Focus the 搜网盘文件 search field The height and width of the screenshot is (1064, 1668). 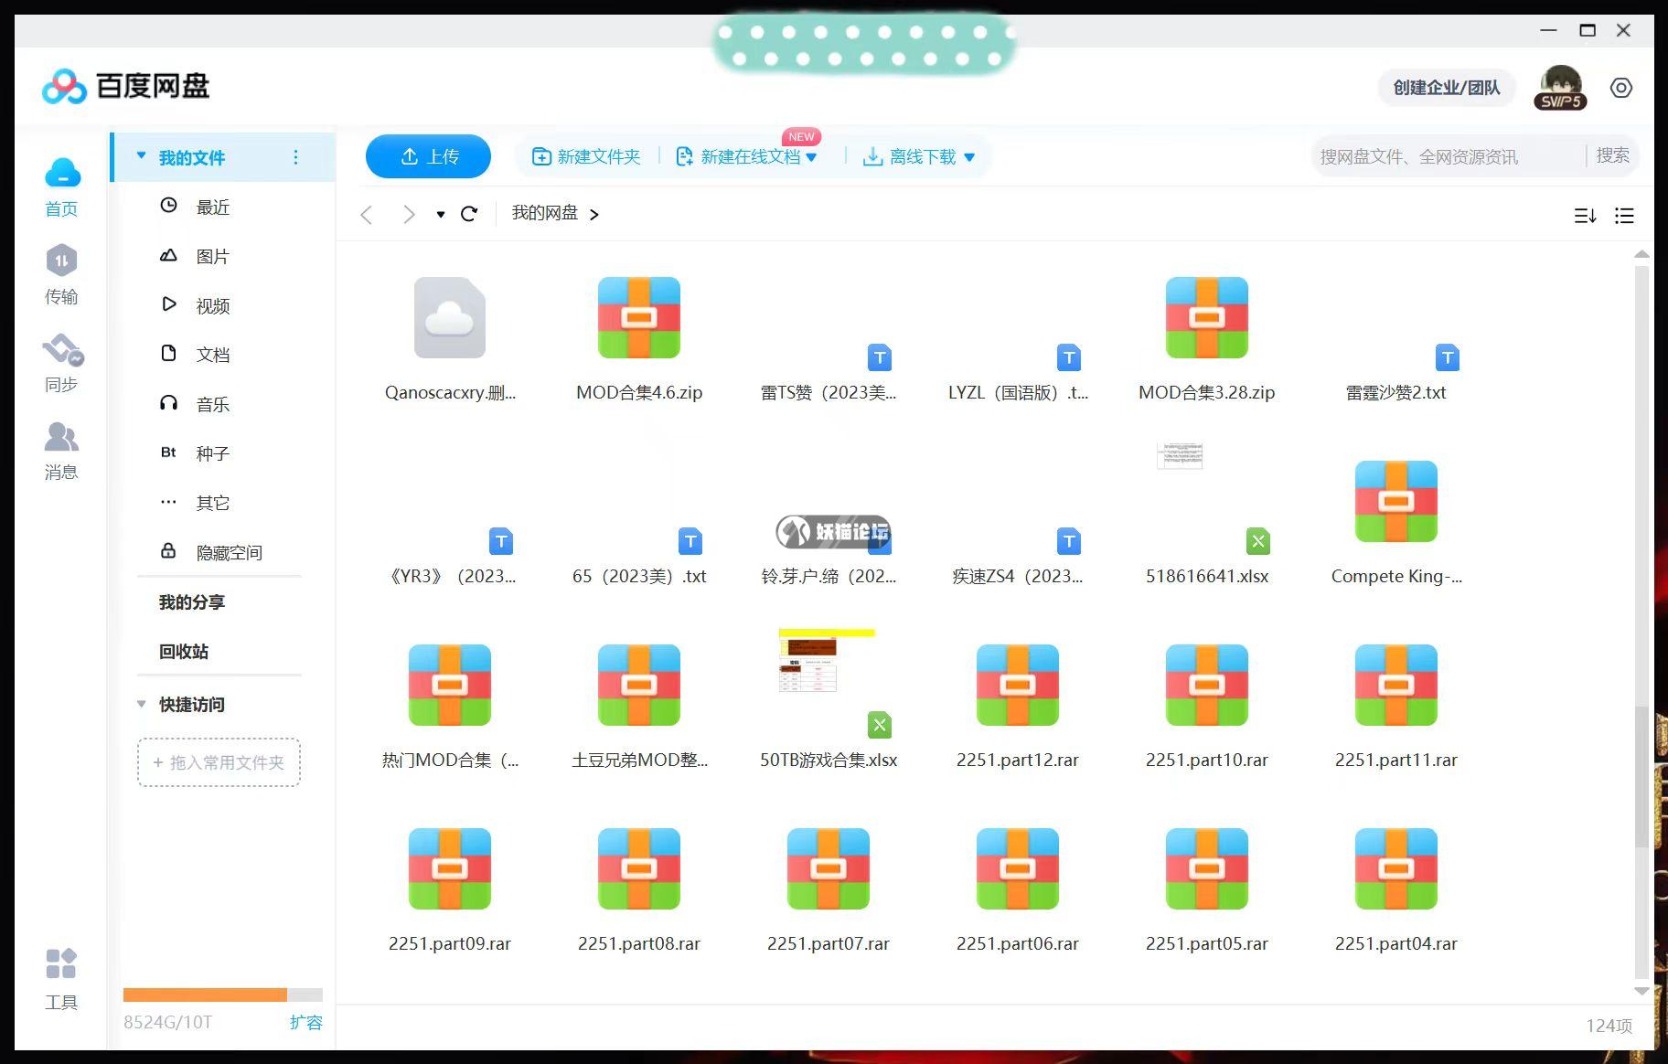[x=1450, y=156]
